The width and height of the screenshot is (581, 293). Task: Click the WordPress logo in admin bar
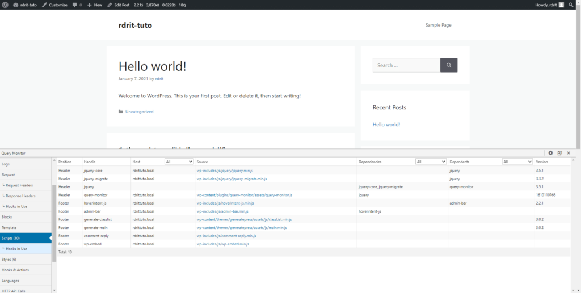(x=6, y=5)
